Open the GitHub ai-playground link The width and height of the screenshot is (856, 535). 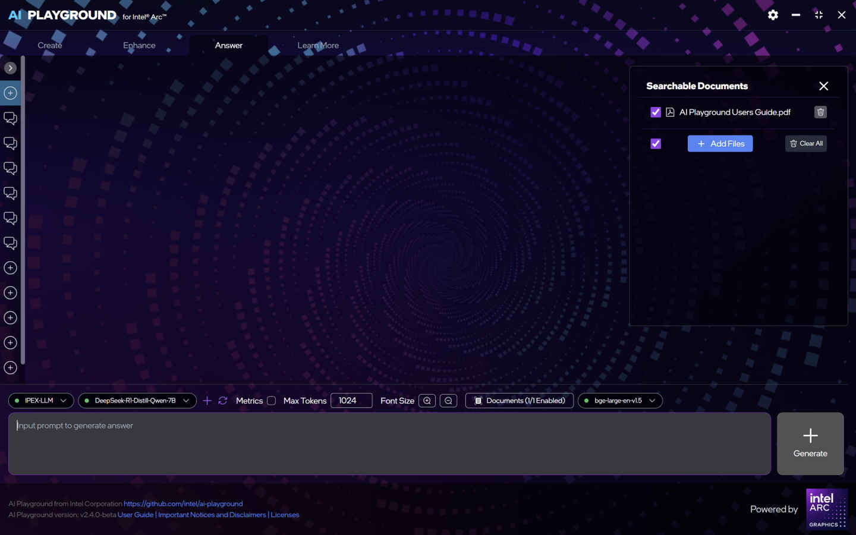pyautogui.click(x=183, y=503)
